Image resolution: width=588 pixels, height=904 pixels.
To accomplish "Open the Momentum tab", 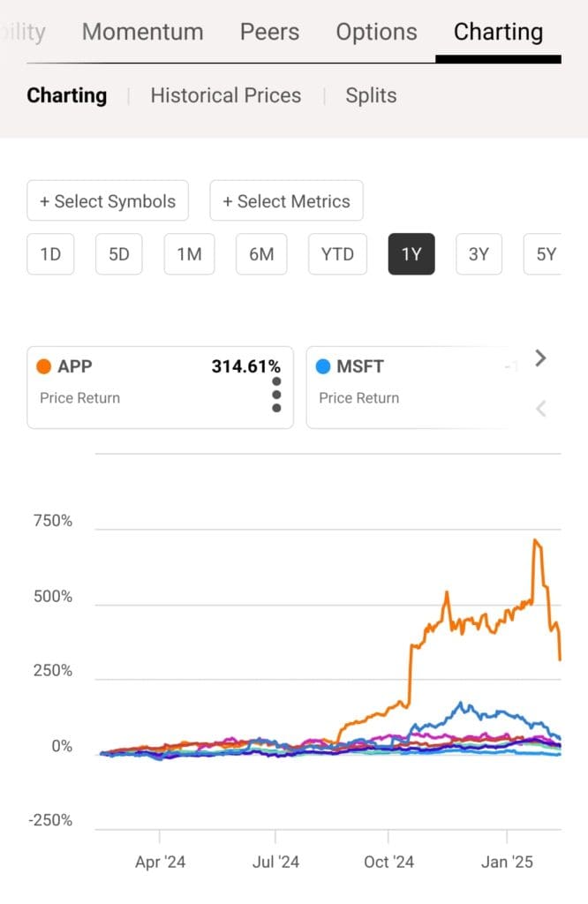I will tap(142, 32).
